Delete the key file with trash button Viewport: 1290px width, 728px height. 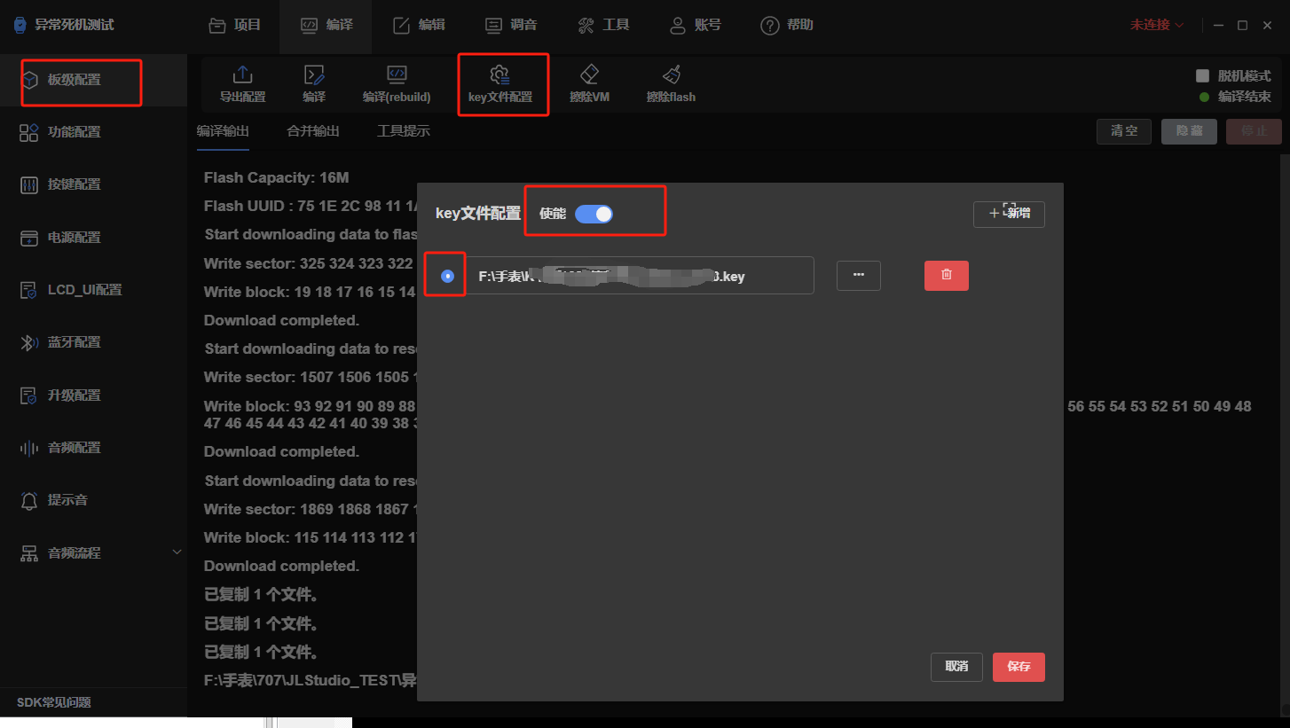[947, 276]
